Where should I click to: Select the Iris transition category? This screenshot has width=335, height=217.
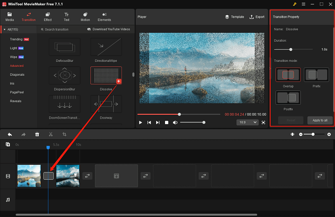[12, 83]
